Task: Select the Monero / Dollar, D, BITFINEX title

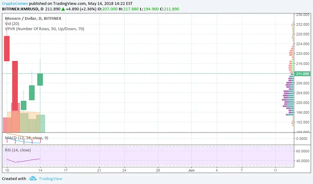Action: tap(33, 18)
